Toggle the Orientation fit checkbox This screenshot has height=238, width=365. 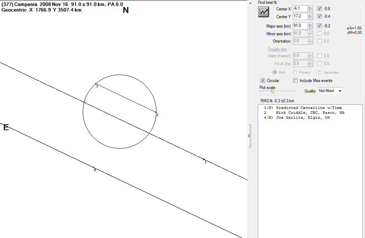[x=320, y=41]
